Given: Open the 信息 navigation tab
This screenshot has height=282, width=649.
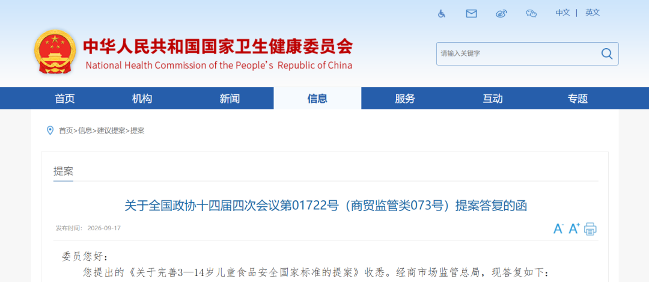Looking at the screenshot, I should point(317,99).
